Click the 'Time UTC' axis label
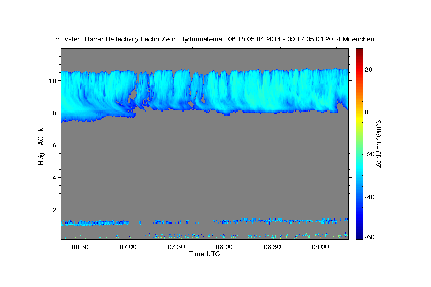Image resolution: width=431 pixels, height=287 pixels. (205, 254)
